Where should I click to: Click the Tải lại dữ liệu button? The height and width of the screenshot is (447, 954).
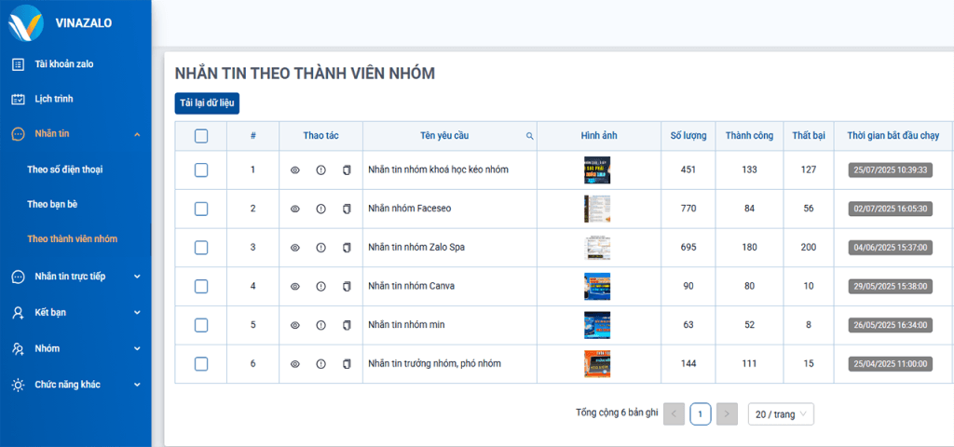tap(207, 103)
